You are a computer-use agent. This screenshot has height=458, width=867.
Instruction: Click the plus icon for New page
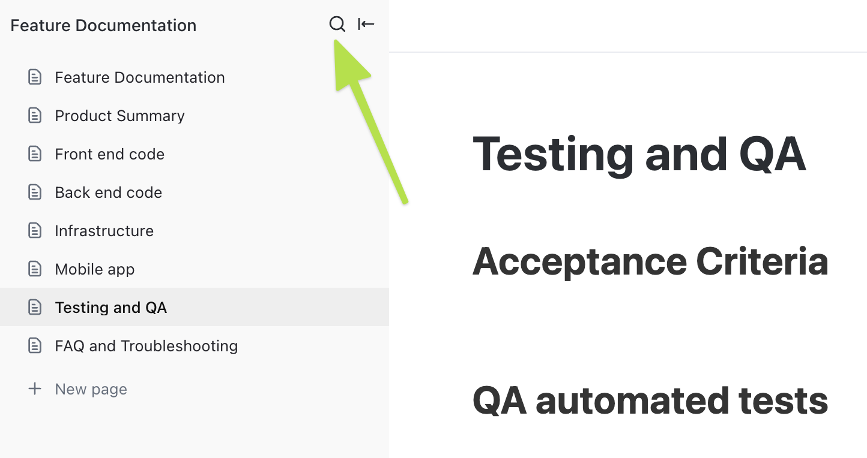click(35, 388)
